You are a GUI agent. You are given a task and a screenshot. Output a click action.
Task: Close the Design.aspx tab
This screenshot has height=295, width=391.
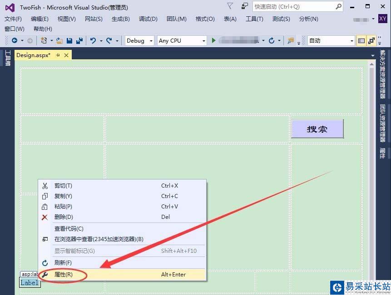tap(66, 55)
